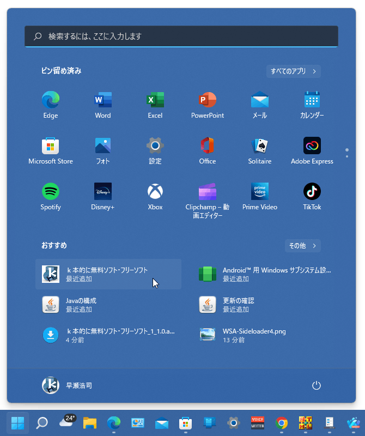
Task: Open recommended k本的に無料ソフト・フリーソフト app
Action: coord(108,274)
